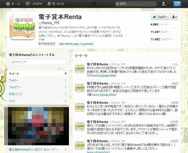Click the large Renta! profile avatar
The width and height of the screenshot is (188, 153).
pyautogui.click(x=22, y=27)
